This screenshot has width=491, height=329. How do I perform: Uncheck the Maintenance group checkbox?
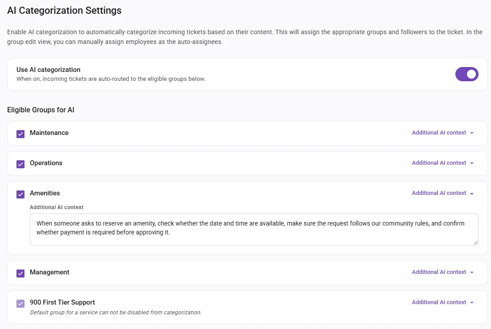point(20,134)
